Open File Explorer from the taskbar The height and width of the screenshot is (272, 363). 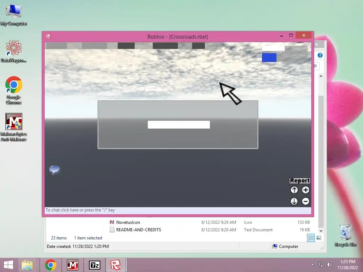[x=27, y=265]
